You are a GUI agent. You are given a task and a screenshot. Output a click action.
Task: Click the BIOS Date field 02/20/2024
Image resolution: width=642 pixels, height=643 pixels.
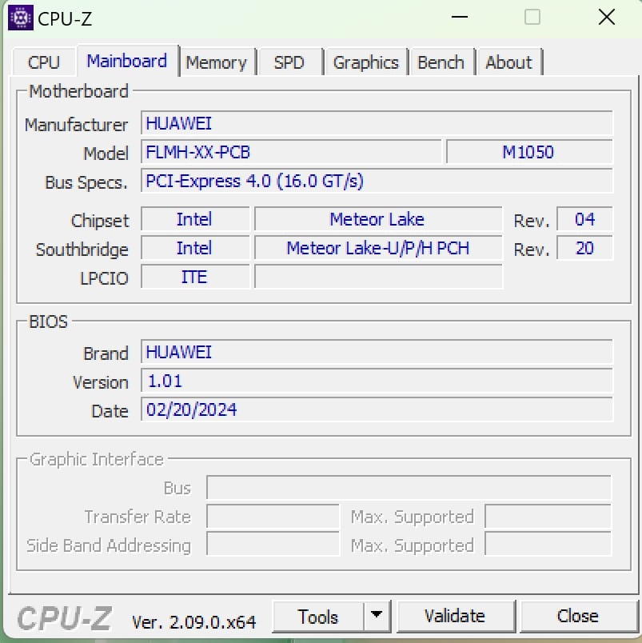[x=377, y=410]
